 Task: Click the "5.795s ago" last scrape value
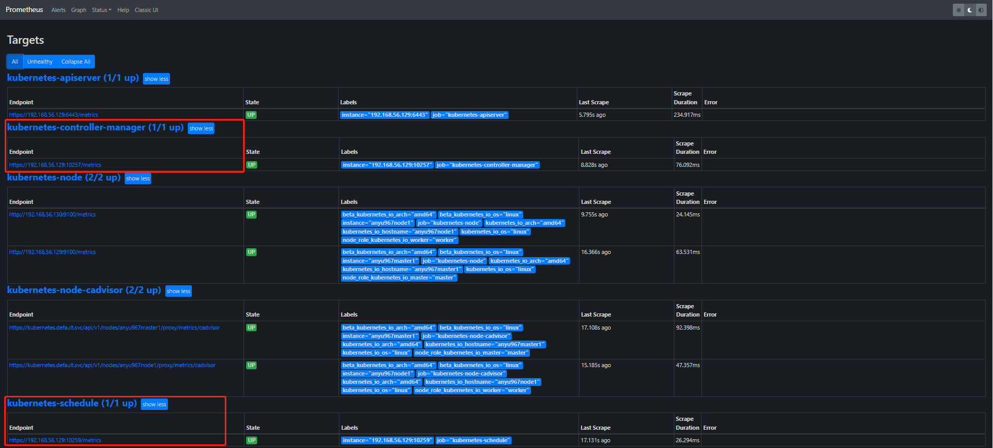(592, 115)
